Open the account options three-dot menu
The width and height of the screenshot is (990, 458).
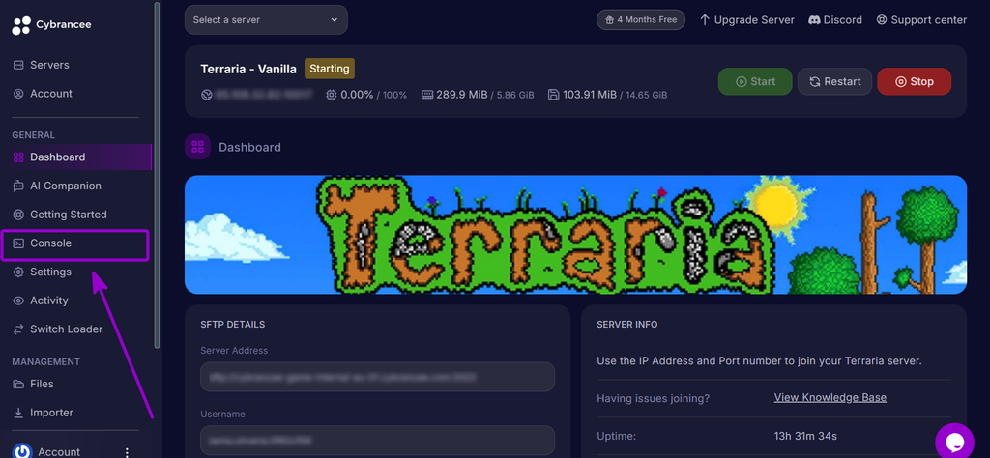click(x=127, y=451)
